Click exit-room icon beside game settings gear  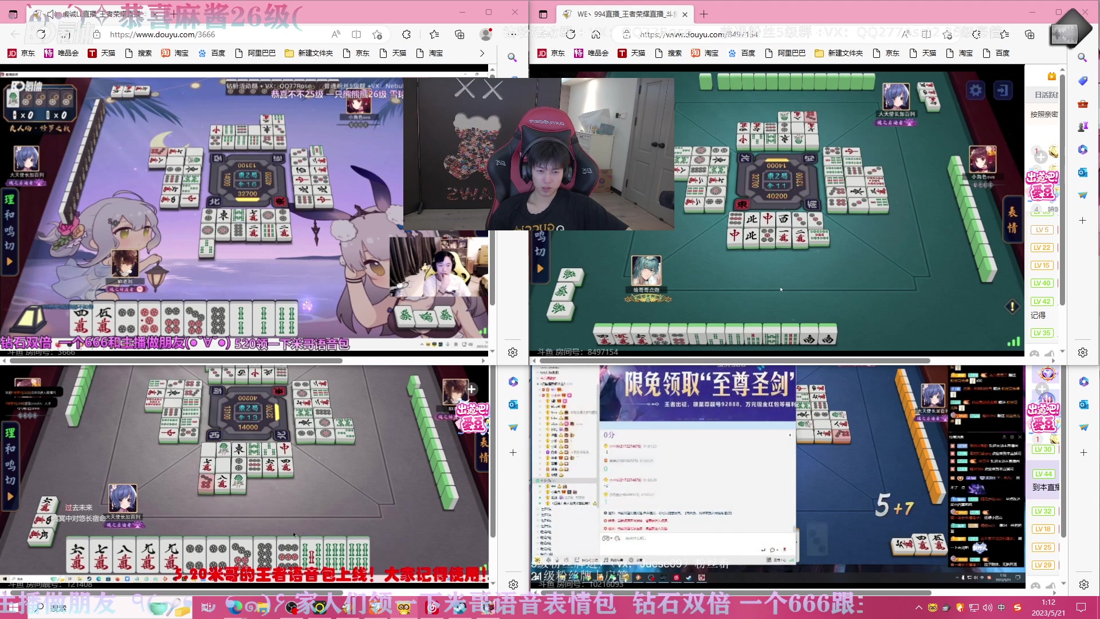[x=1003, y=90]
